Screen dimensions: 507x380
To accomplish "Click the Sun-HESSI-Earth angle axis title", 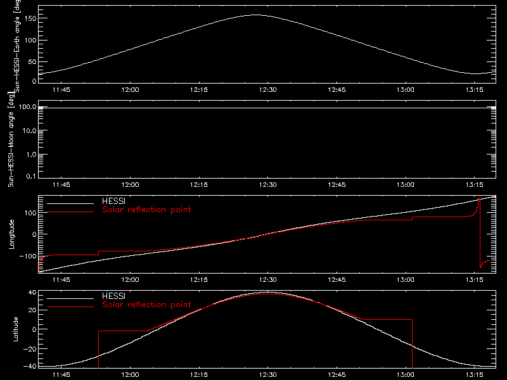I will 17,45.
